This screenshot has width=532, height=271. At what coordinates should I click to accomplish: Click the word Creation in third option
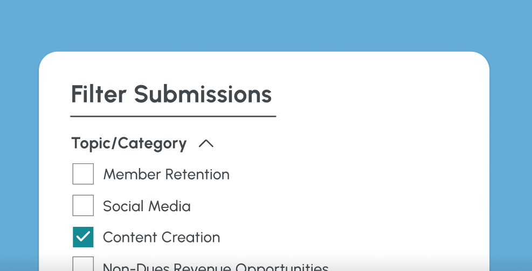[193, 238]
